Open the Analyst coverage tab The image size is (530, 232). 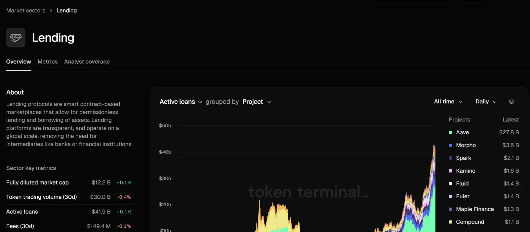point(87,62)
